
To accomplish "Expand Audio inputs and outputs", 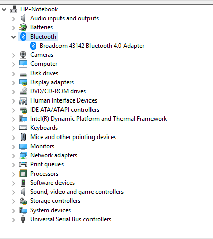I will [x=14, y=19].
